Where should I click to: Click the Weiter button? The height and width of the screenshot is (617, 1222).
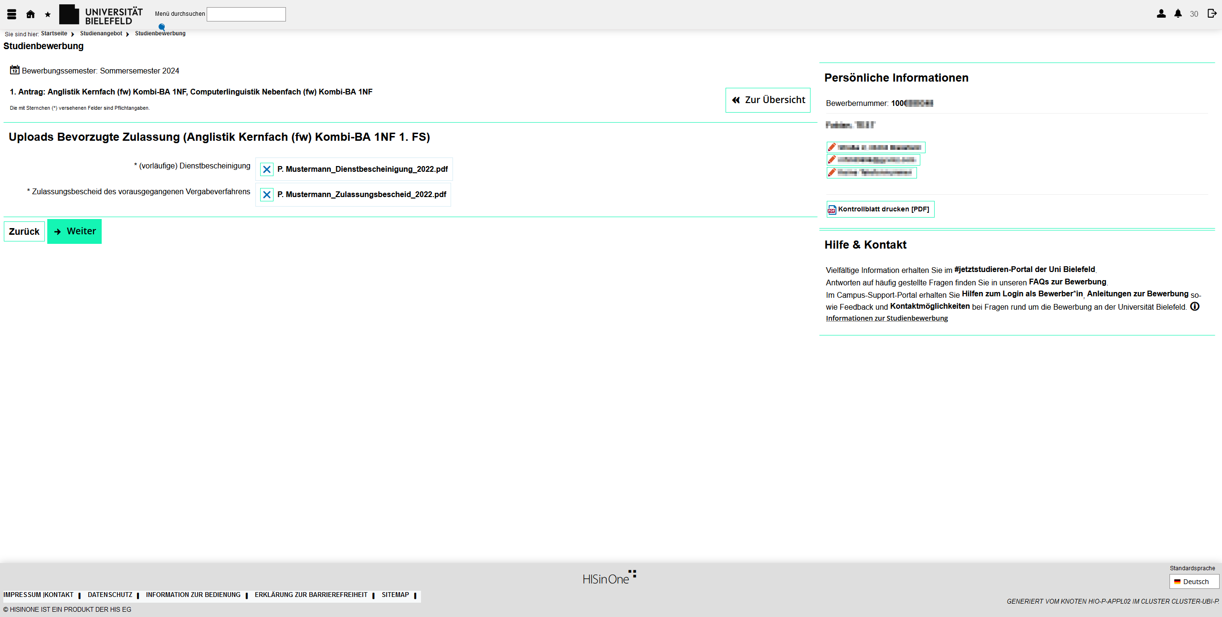click(x=74, y=231)
